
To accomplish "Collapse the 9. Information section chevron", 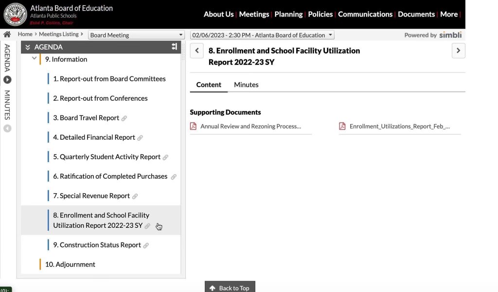I will (x=35, y=58).
